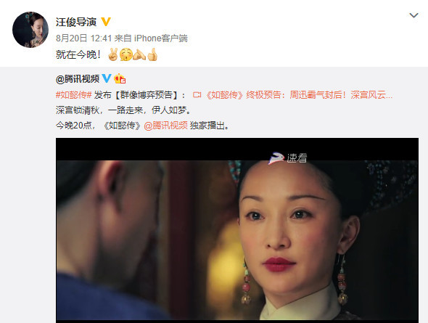Click the orange @腾讯视频 mention
Screen dimensions: 428x323
165,126
